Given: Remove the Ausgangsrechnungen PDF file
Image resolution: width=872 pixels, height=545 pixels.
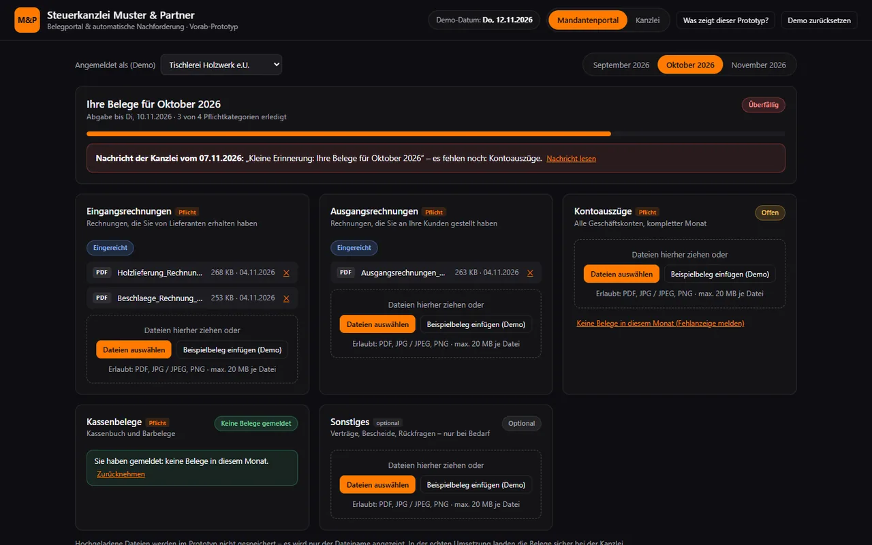Looking at the screenshot, I should coord(530,273).
